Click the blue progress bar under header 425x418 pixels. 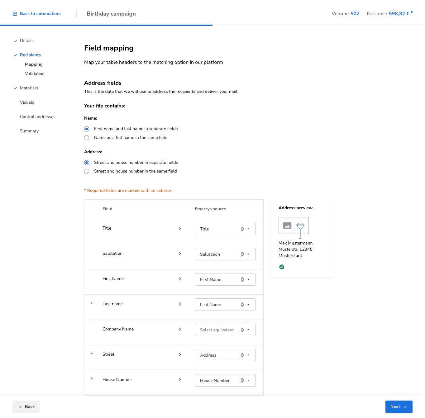tap(106, 25)
